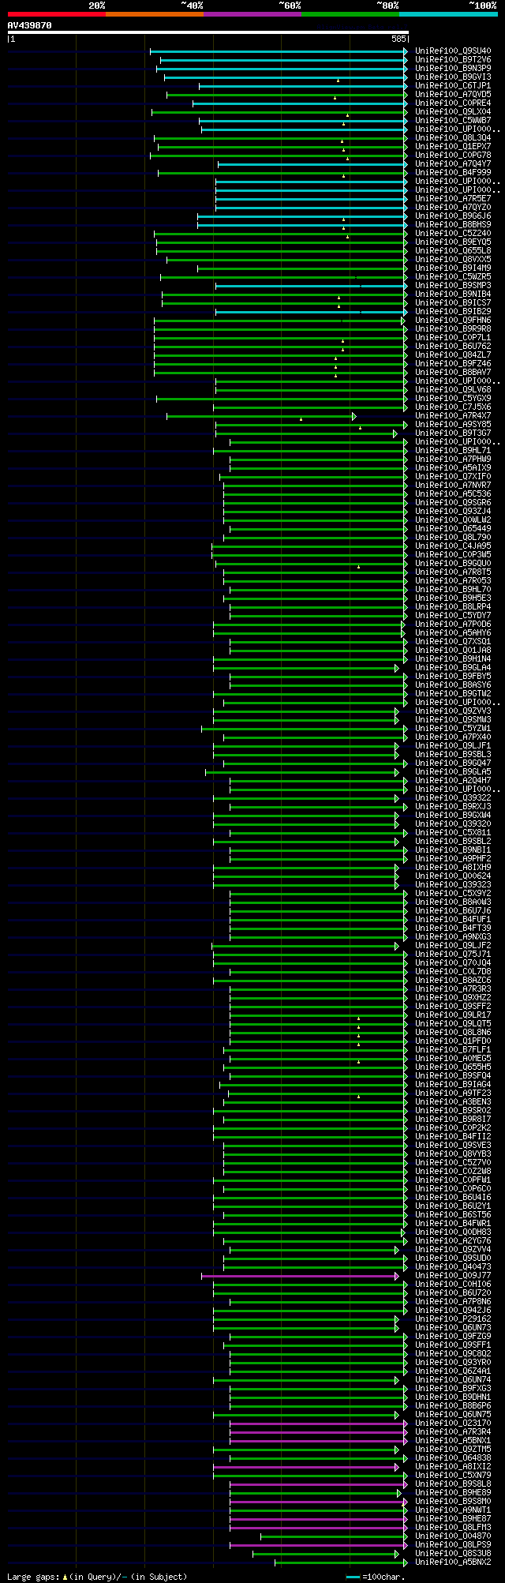This screenshot has width=505, height=1583.
Task: Select the label UniRef100_Q8L3Q4
Action: pyautogui.click(x=453, y=137)
